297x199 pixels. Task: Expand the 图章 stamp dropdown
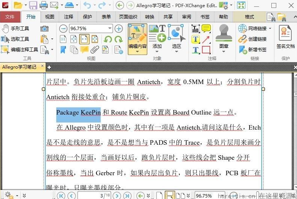pos(224,52)
